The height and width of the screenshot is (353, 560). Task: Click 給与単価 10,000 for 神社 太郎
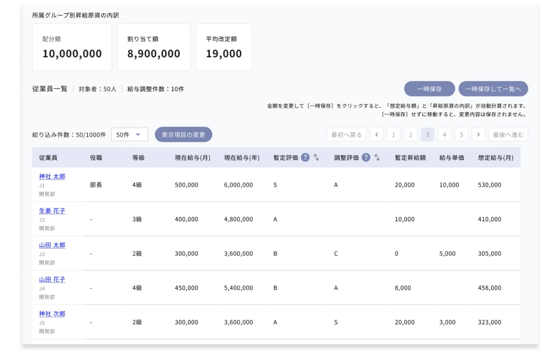pos(449,185)
